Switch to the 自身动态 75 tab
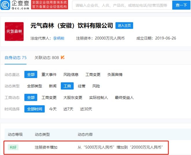This screenshot has width=191, height=155. click(x=16, y=58)
